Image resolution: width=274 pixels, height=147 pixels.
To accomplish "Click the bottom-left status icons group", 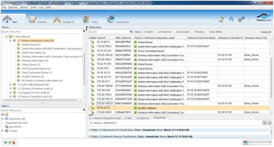I will [10, 142].
